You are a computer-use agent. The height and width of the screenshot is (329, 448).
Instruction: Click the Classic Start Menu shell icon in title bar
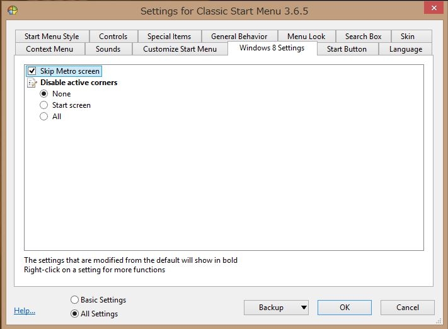13,11
